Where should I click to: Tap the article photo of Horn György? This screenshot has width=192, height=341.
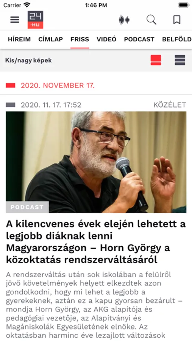(x=96, y=162)
